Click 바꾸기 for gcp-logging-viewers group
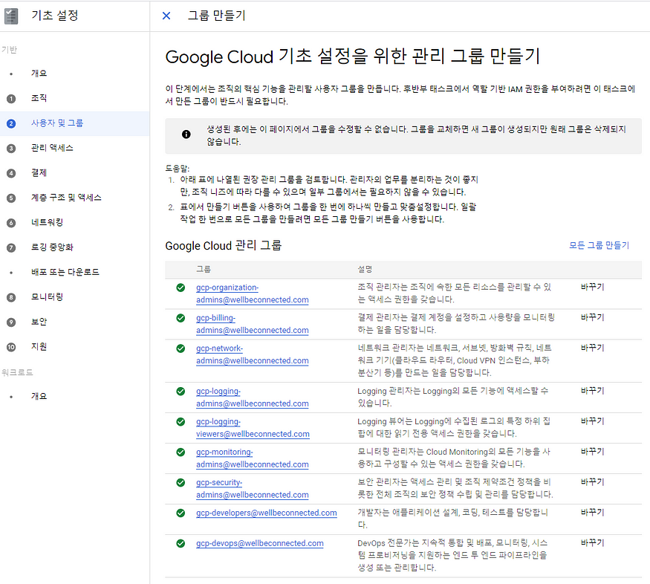This screenshot has width=650, height=584. click(x=592, y=421)
